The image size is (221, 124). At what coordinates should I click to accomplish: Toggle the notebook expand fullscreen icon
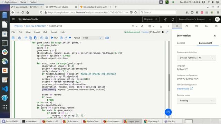coord(167,32)
